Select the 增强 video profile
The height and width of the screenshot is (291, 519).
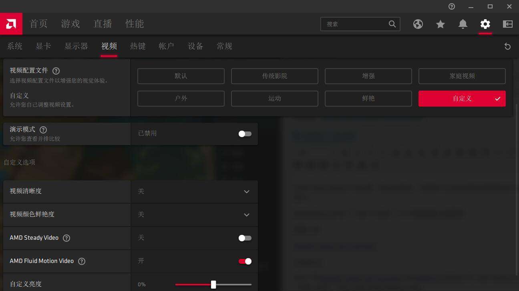point(368,76)
